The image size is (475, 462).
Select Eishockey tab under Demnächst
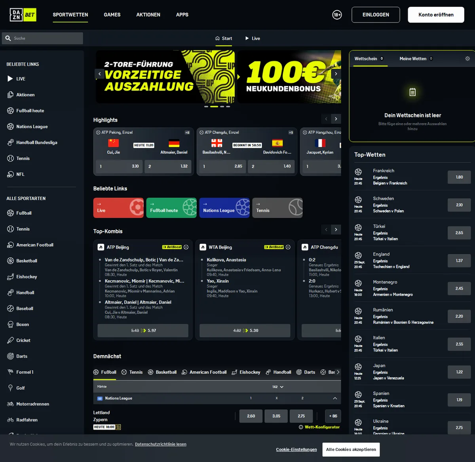pos(246,372)
